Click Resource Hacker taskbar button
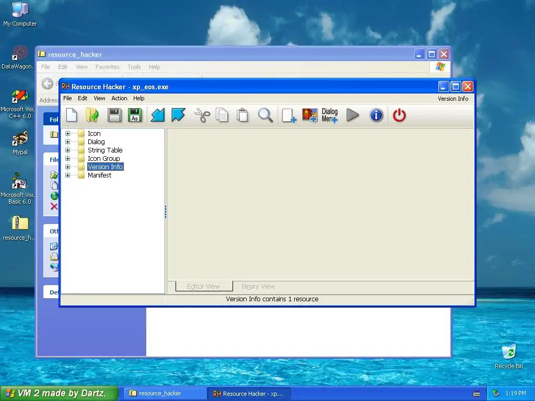Viewport: 535px width, 401px height. pos(248,394)
